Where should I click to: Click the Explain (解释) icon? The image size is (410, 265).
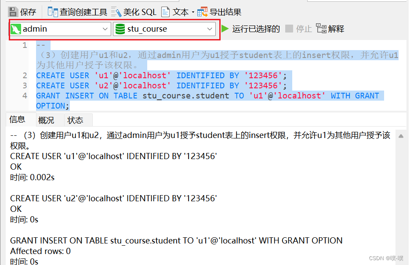321,29
